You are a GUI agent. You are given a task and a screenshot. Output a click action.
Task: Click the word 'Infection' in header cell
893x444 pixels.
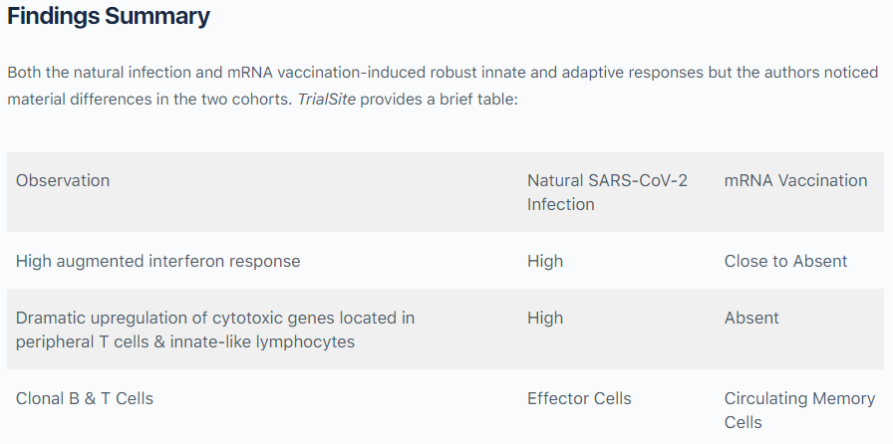(560, 204)
